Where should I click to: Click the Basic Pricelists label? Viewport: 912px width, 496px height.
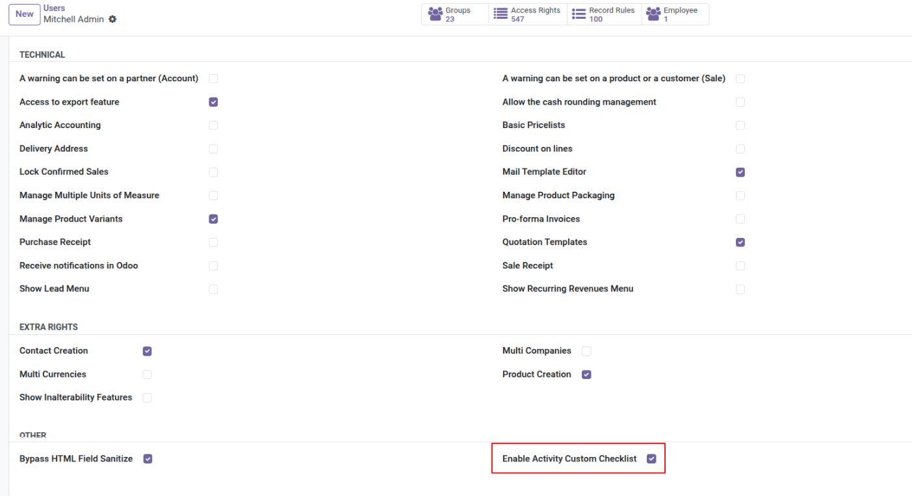tap(534, 125)
